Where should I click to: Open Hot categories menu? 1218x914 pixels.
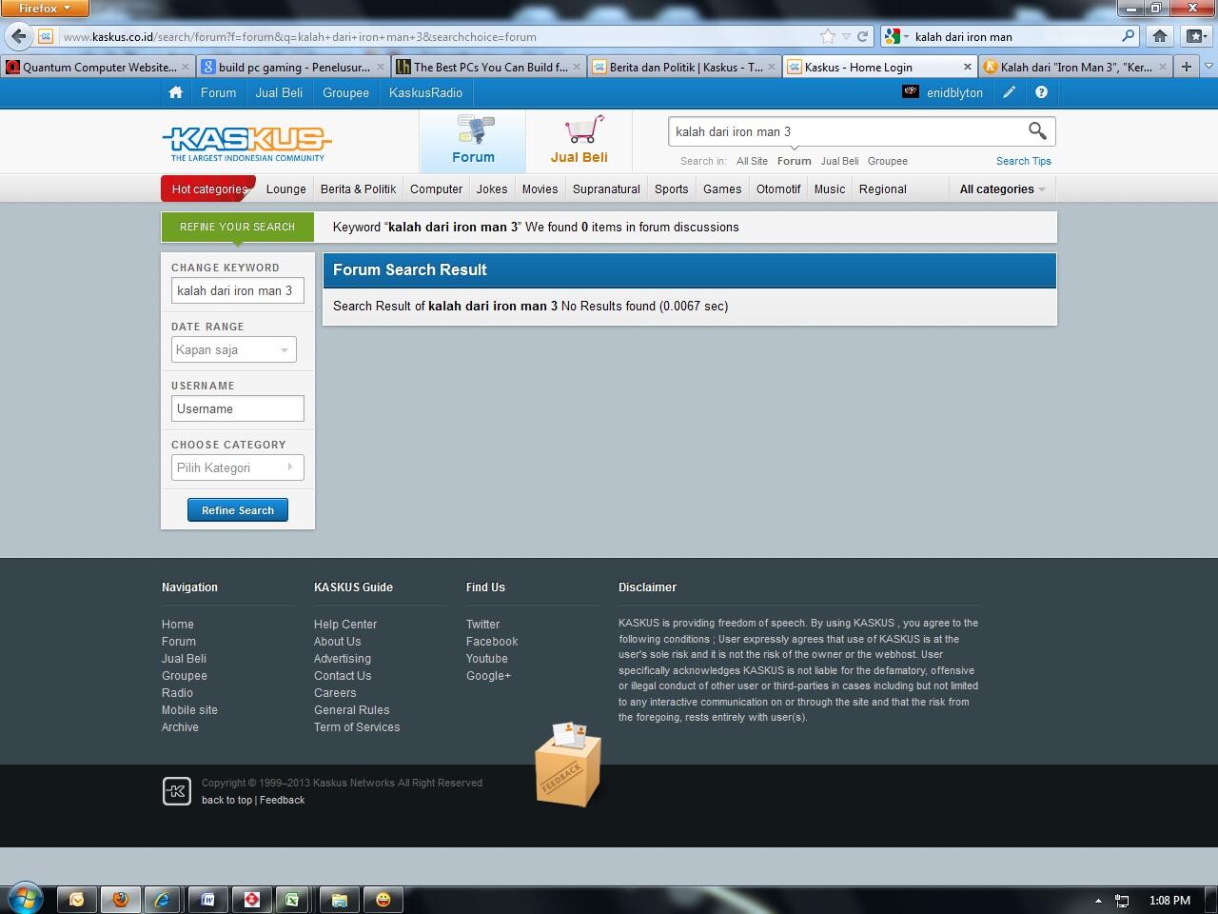[208, 189]
